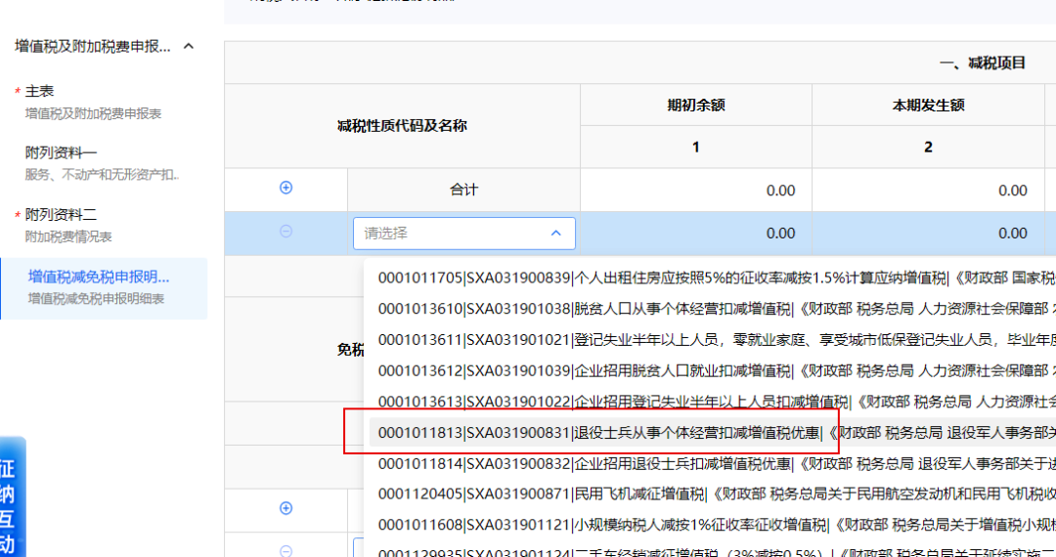Select 0001011608 小规模纳税人减按1% option
The height and width of the screenshot is (557, 1056).
[713, 526]
